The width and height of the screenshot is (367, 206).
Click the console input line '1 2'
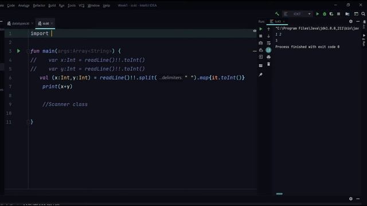(278, 34)
